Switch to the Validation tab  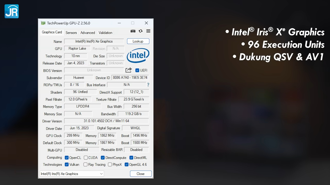[x=105, y=33]
